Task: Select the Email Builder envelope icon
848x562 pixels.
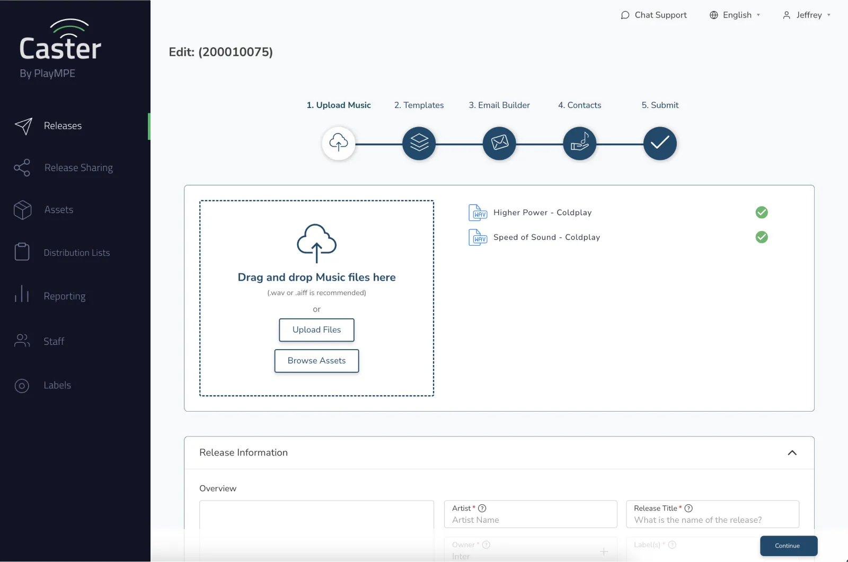Action: tap(499, 143)
